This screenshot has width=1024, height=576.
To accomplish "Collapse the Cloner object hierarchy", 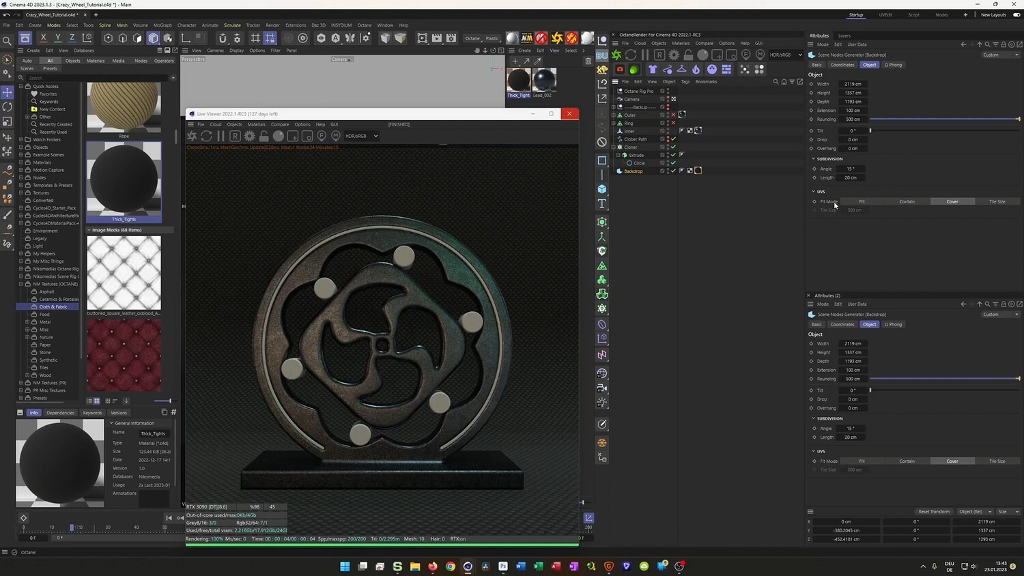I will pos(614,147).
